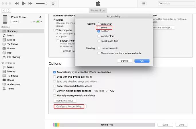The image size is (196, 129).
Task: Enable Sync with this iPhone over Wi-Fi
Action: coord(54,77)
